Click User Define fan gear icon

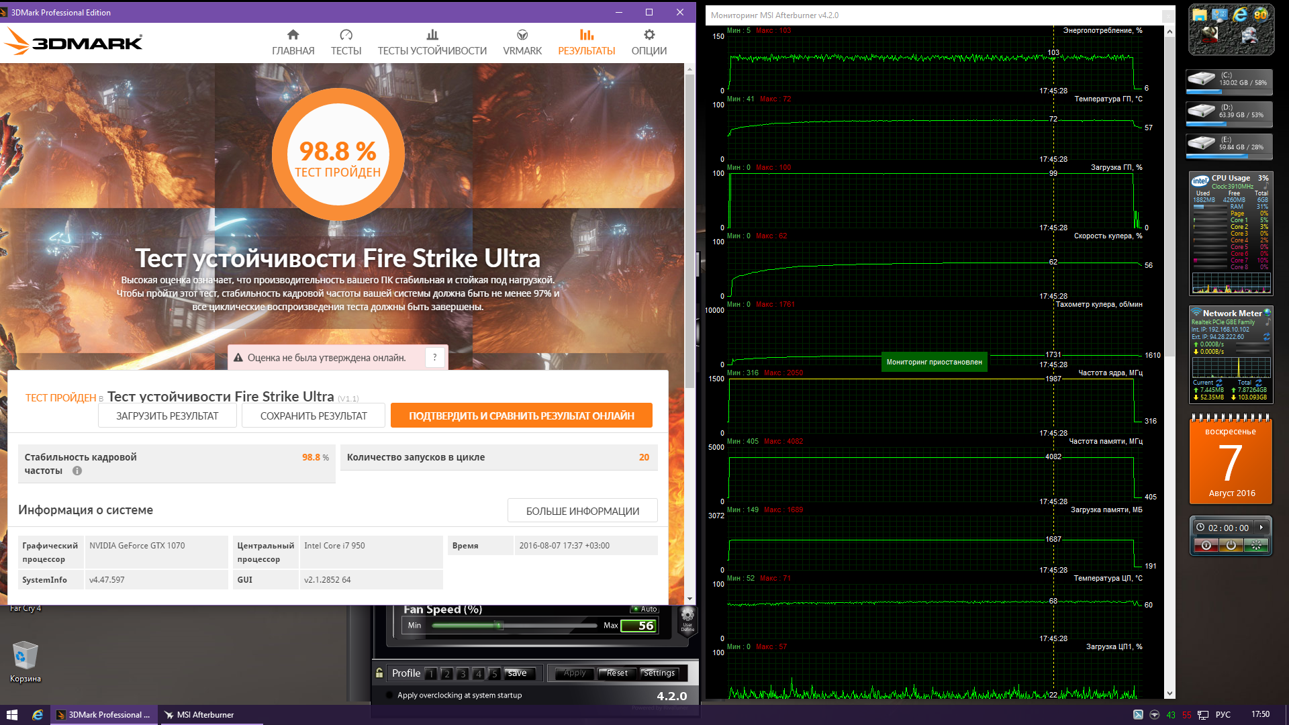coord(687,617)
